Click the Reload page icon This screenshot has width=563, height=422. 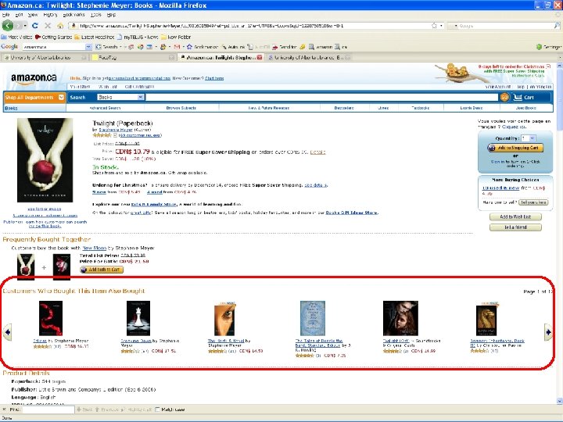(35, 26)
